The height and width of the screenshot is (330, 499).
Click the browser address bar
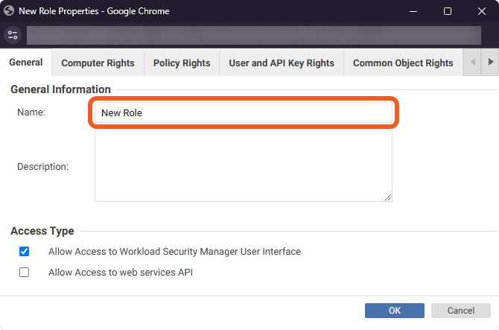click(x=253, y=36)
